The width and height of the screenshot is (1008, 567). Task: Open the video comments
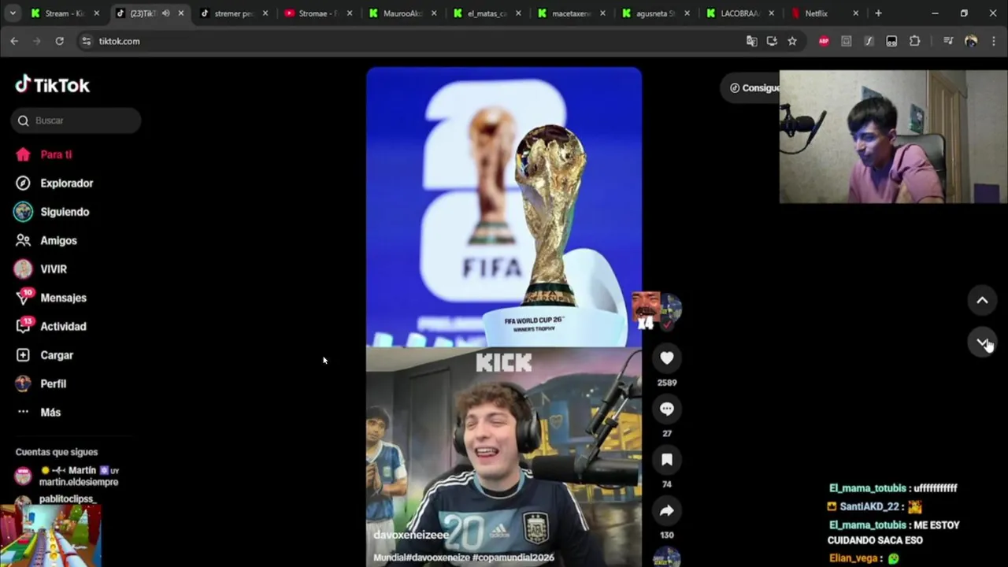tap(666, 409)
